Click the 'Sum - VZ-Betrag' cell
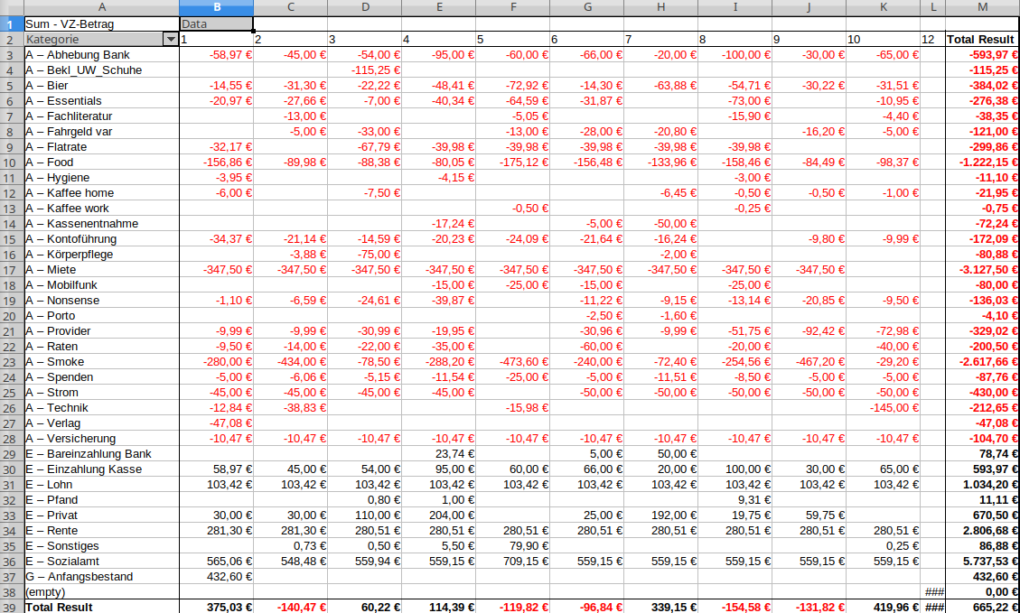This screenshot has height=613, width=1020. point(101,24)
